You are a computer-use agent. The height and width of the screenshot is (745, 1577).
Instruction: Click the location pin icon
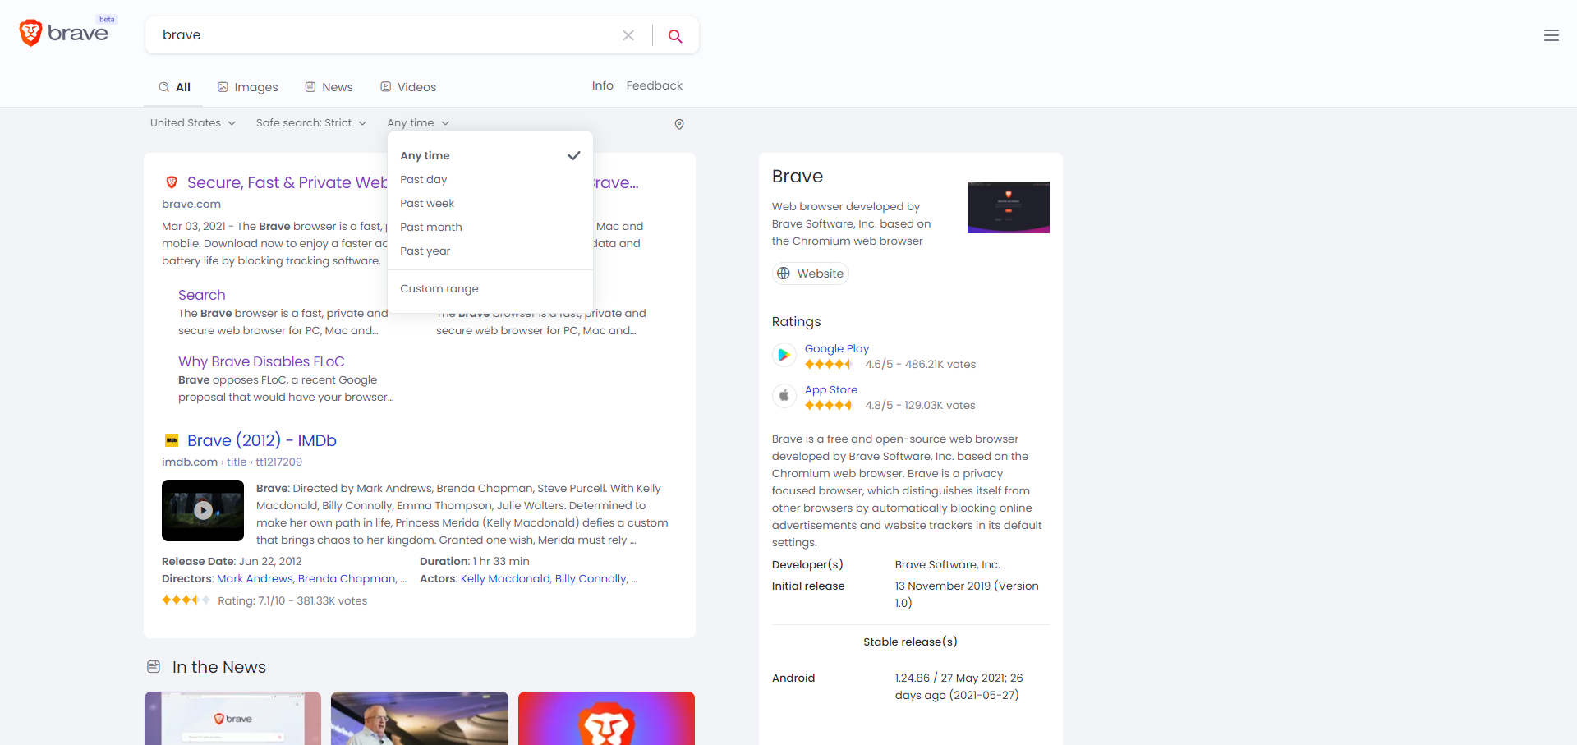(x=679, y=124)
